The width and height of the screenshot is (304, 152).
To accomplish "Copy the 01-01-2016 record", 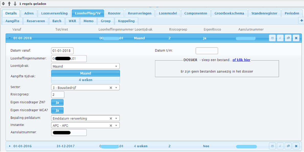I will [x=288, y=146].
